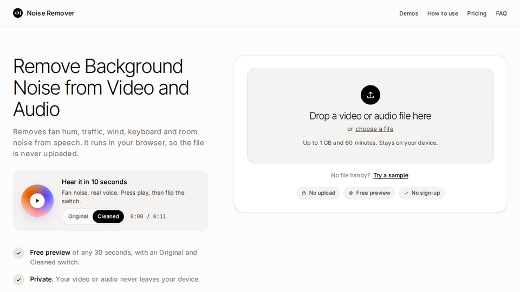Click the eye icon in Free preview badge
This screenshot has width=520, height=292.
pos(351,193)
